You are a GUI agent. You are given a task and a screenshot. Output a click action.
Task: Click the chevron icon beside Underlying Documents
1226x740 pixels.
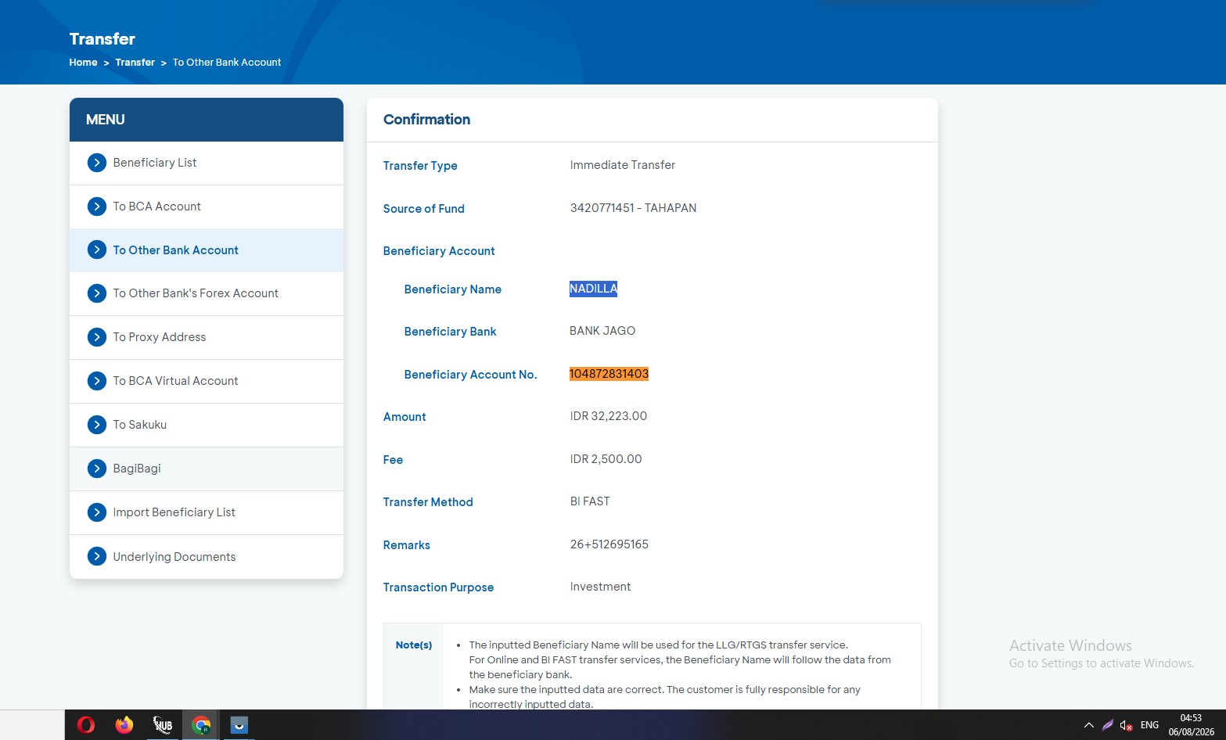tap(97, 556)
